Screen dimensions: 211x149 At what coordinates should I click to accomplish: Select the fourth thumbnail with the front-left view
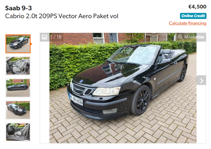pos(18,110)
